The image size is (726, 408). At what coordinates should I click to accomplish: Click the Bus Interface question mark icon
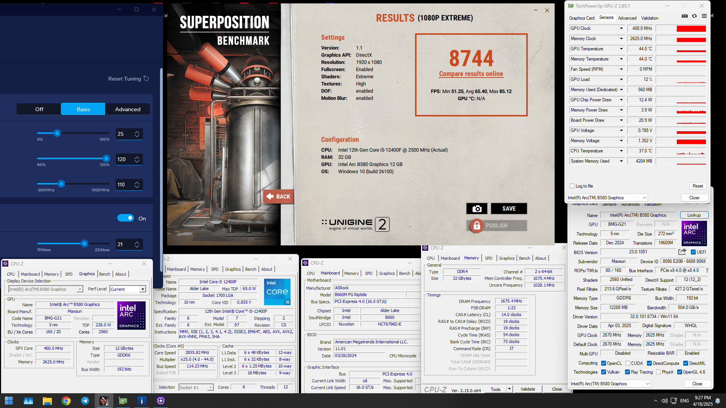[x=707, y=270]
